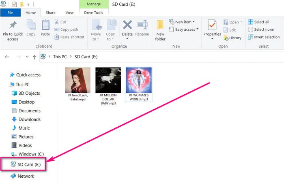The width and height of the screenshot is (284, 185).
Task: Expand the chevron after This PC in address bar
Action: (71, 57)
